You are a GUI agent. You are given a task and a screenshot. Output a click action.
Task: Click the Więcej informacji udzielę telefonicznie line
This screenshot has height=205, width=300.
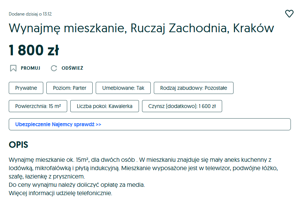coord(60,193)
